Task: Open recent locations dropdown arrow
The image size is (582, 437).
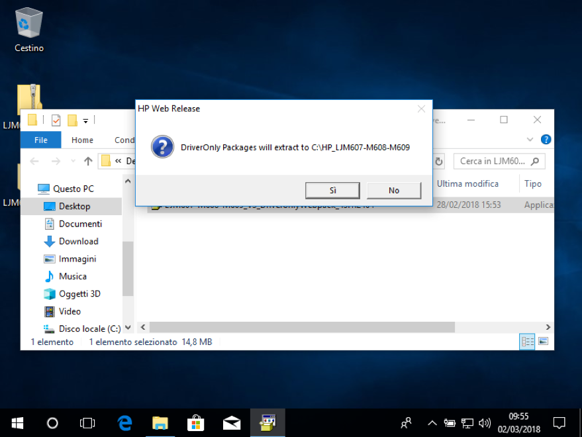Action: pyautogui.click(x=73, y=161)
